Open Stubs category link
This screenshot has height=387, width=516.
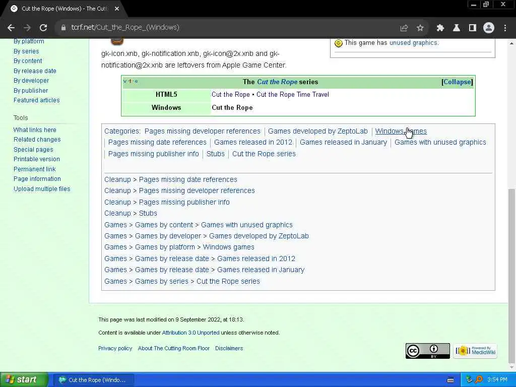tap(215, 154)
